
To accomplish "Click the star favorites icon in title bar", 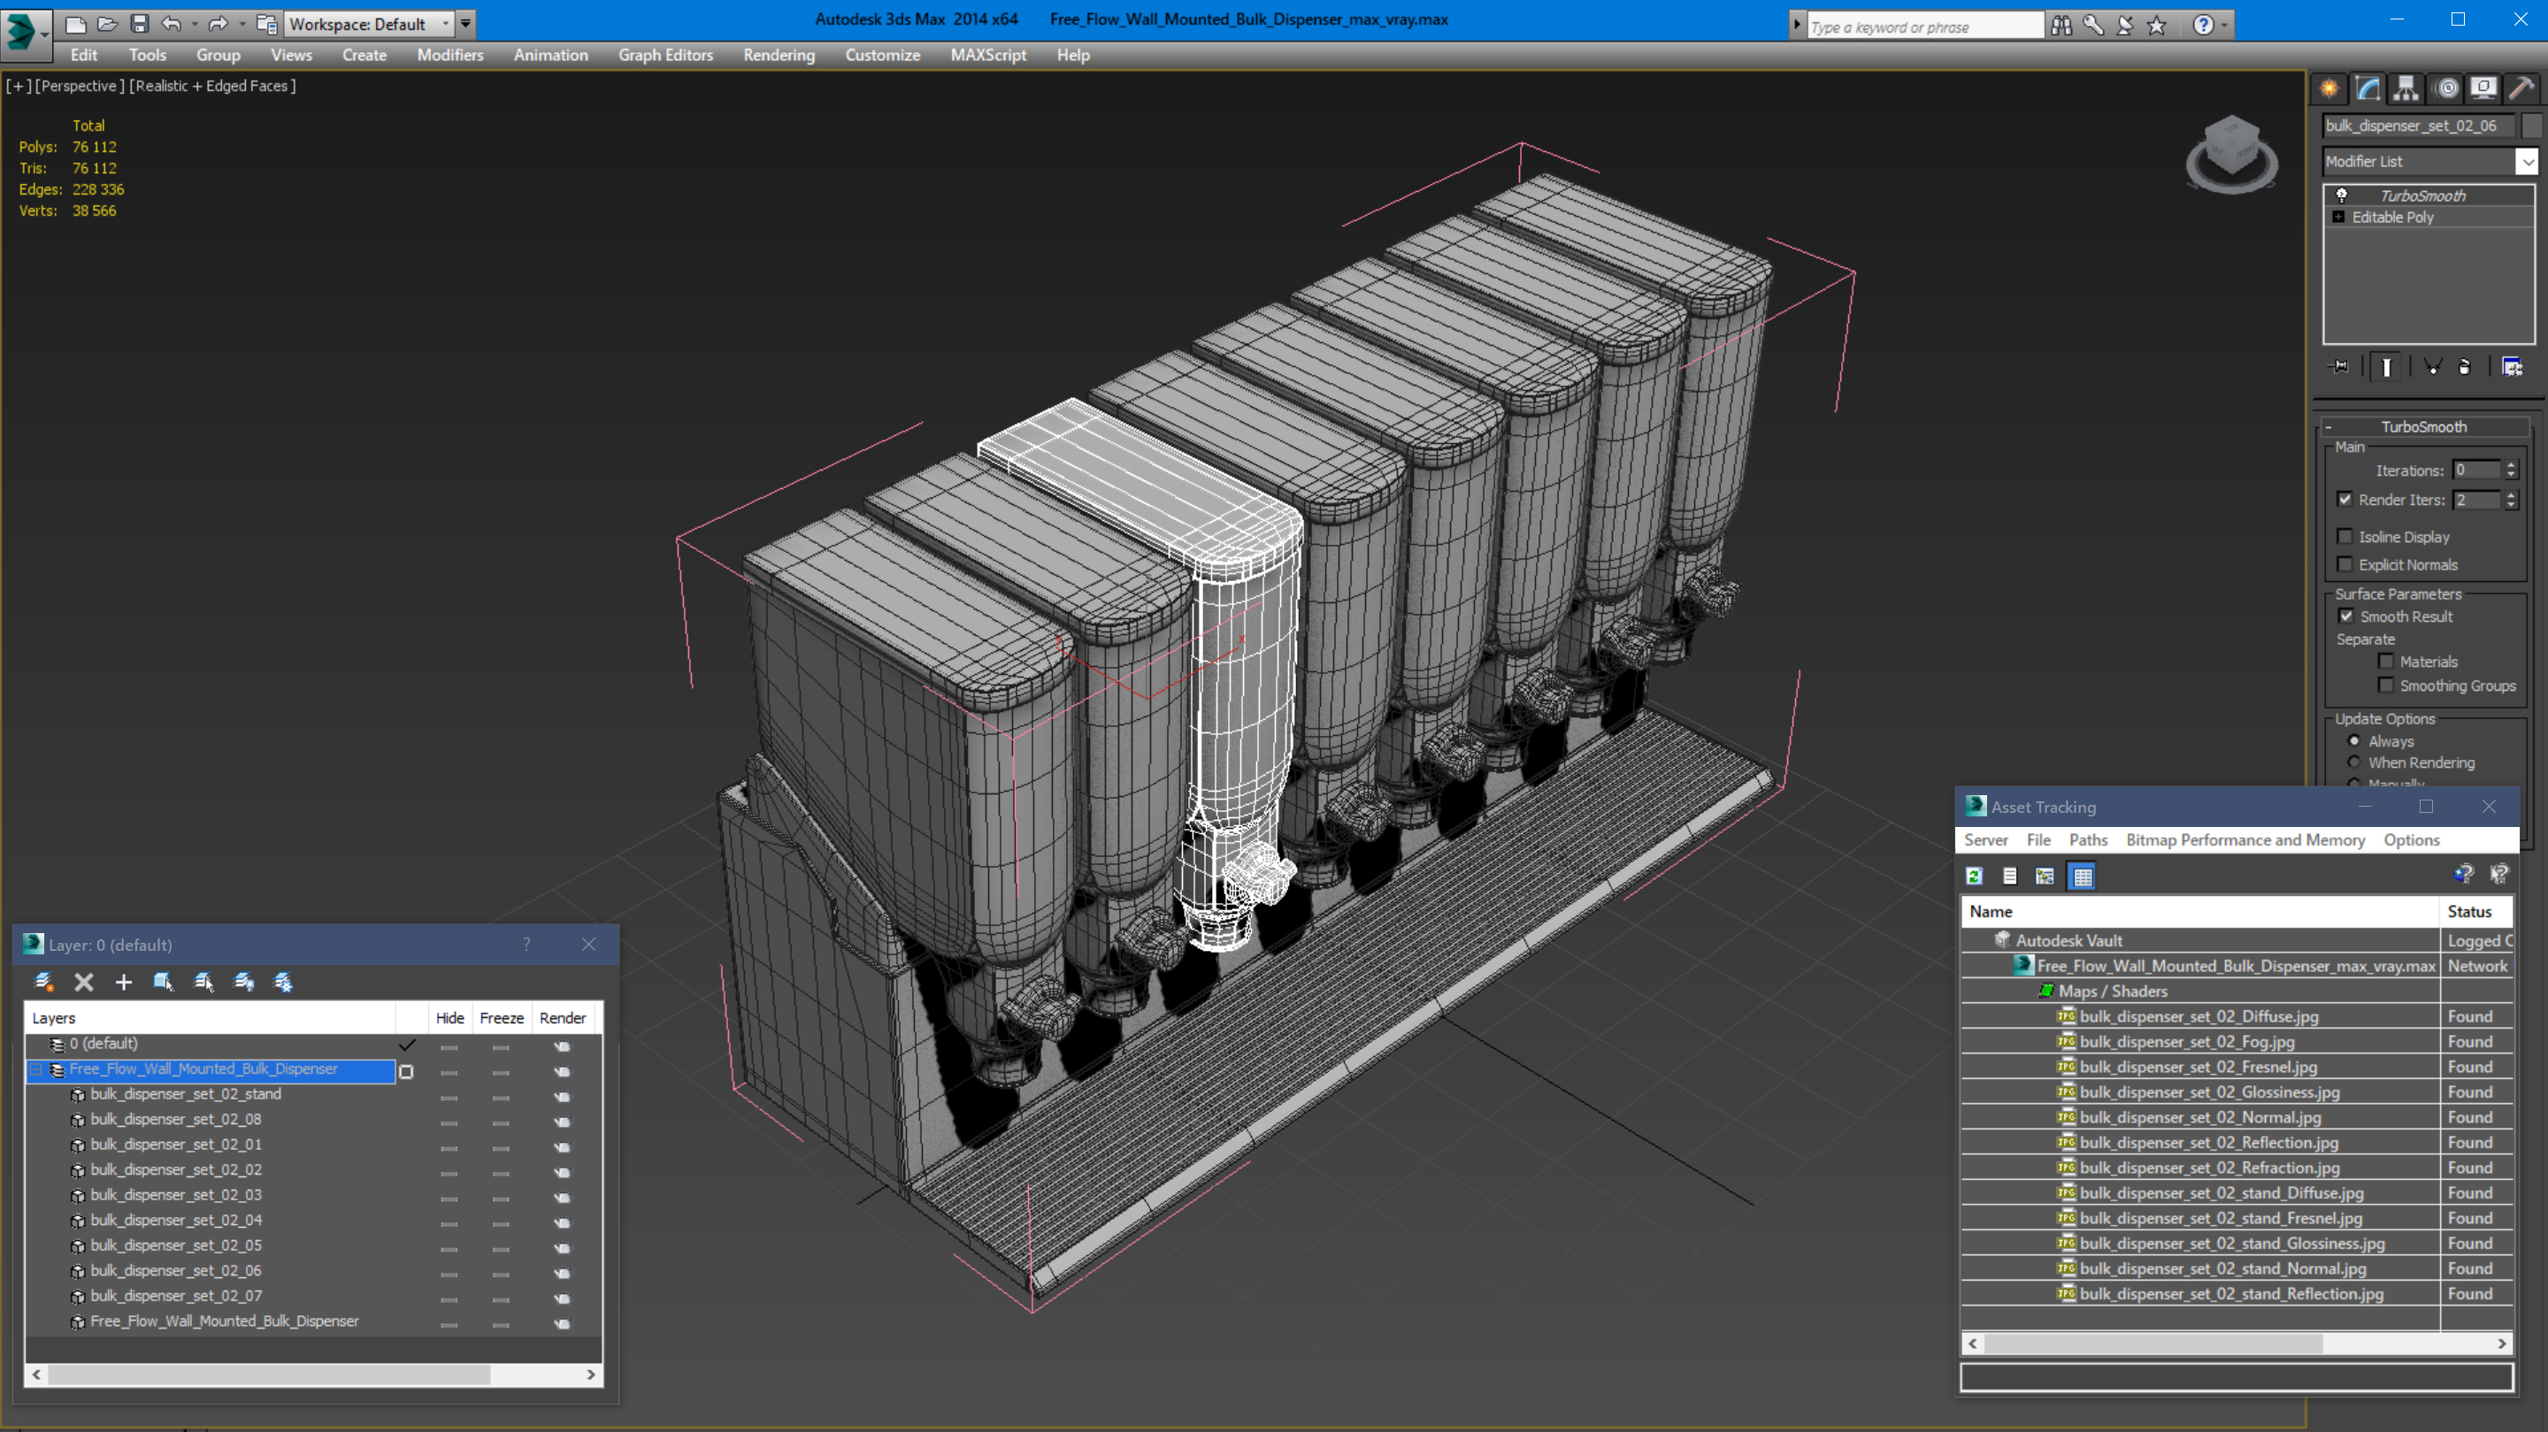I will [2157, 25].
